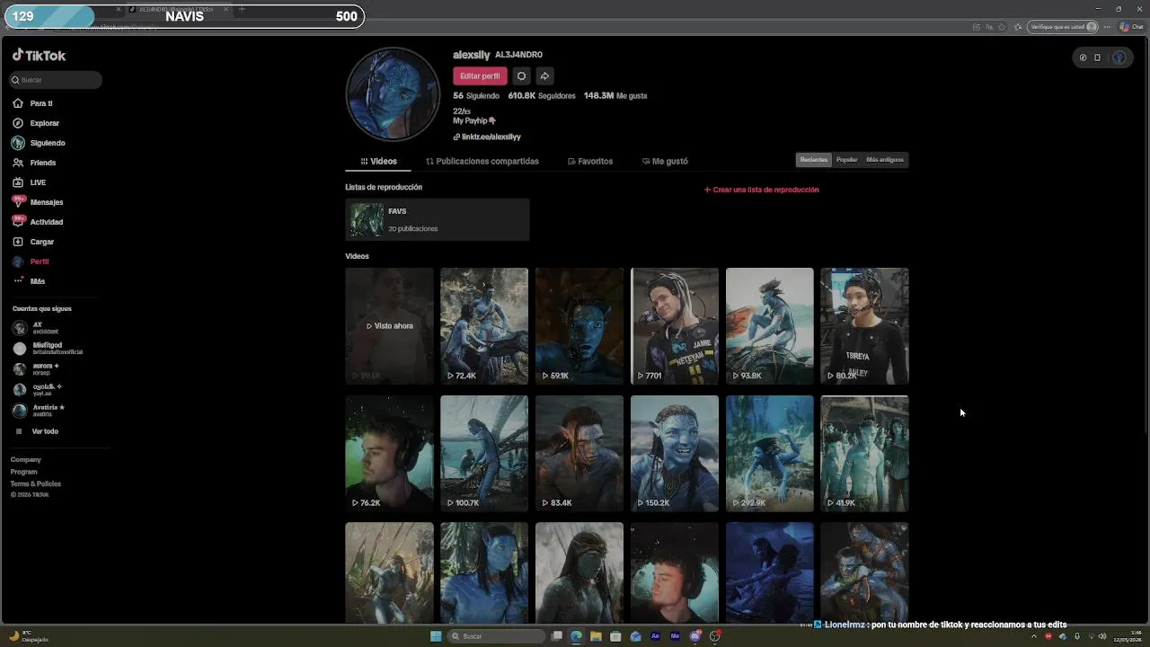This screenshot has width=1150, height=647.
Task: Open profile settings gear icon
Action: 521,76
